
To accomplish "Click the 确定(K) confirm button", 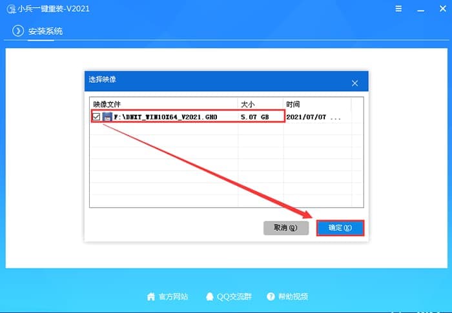I will 340,228.
